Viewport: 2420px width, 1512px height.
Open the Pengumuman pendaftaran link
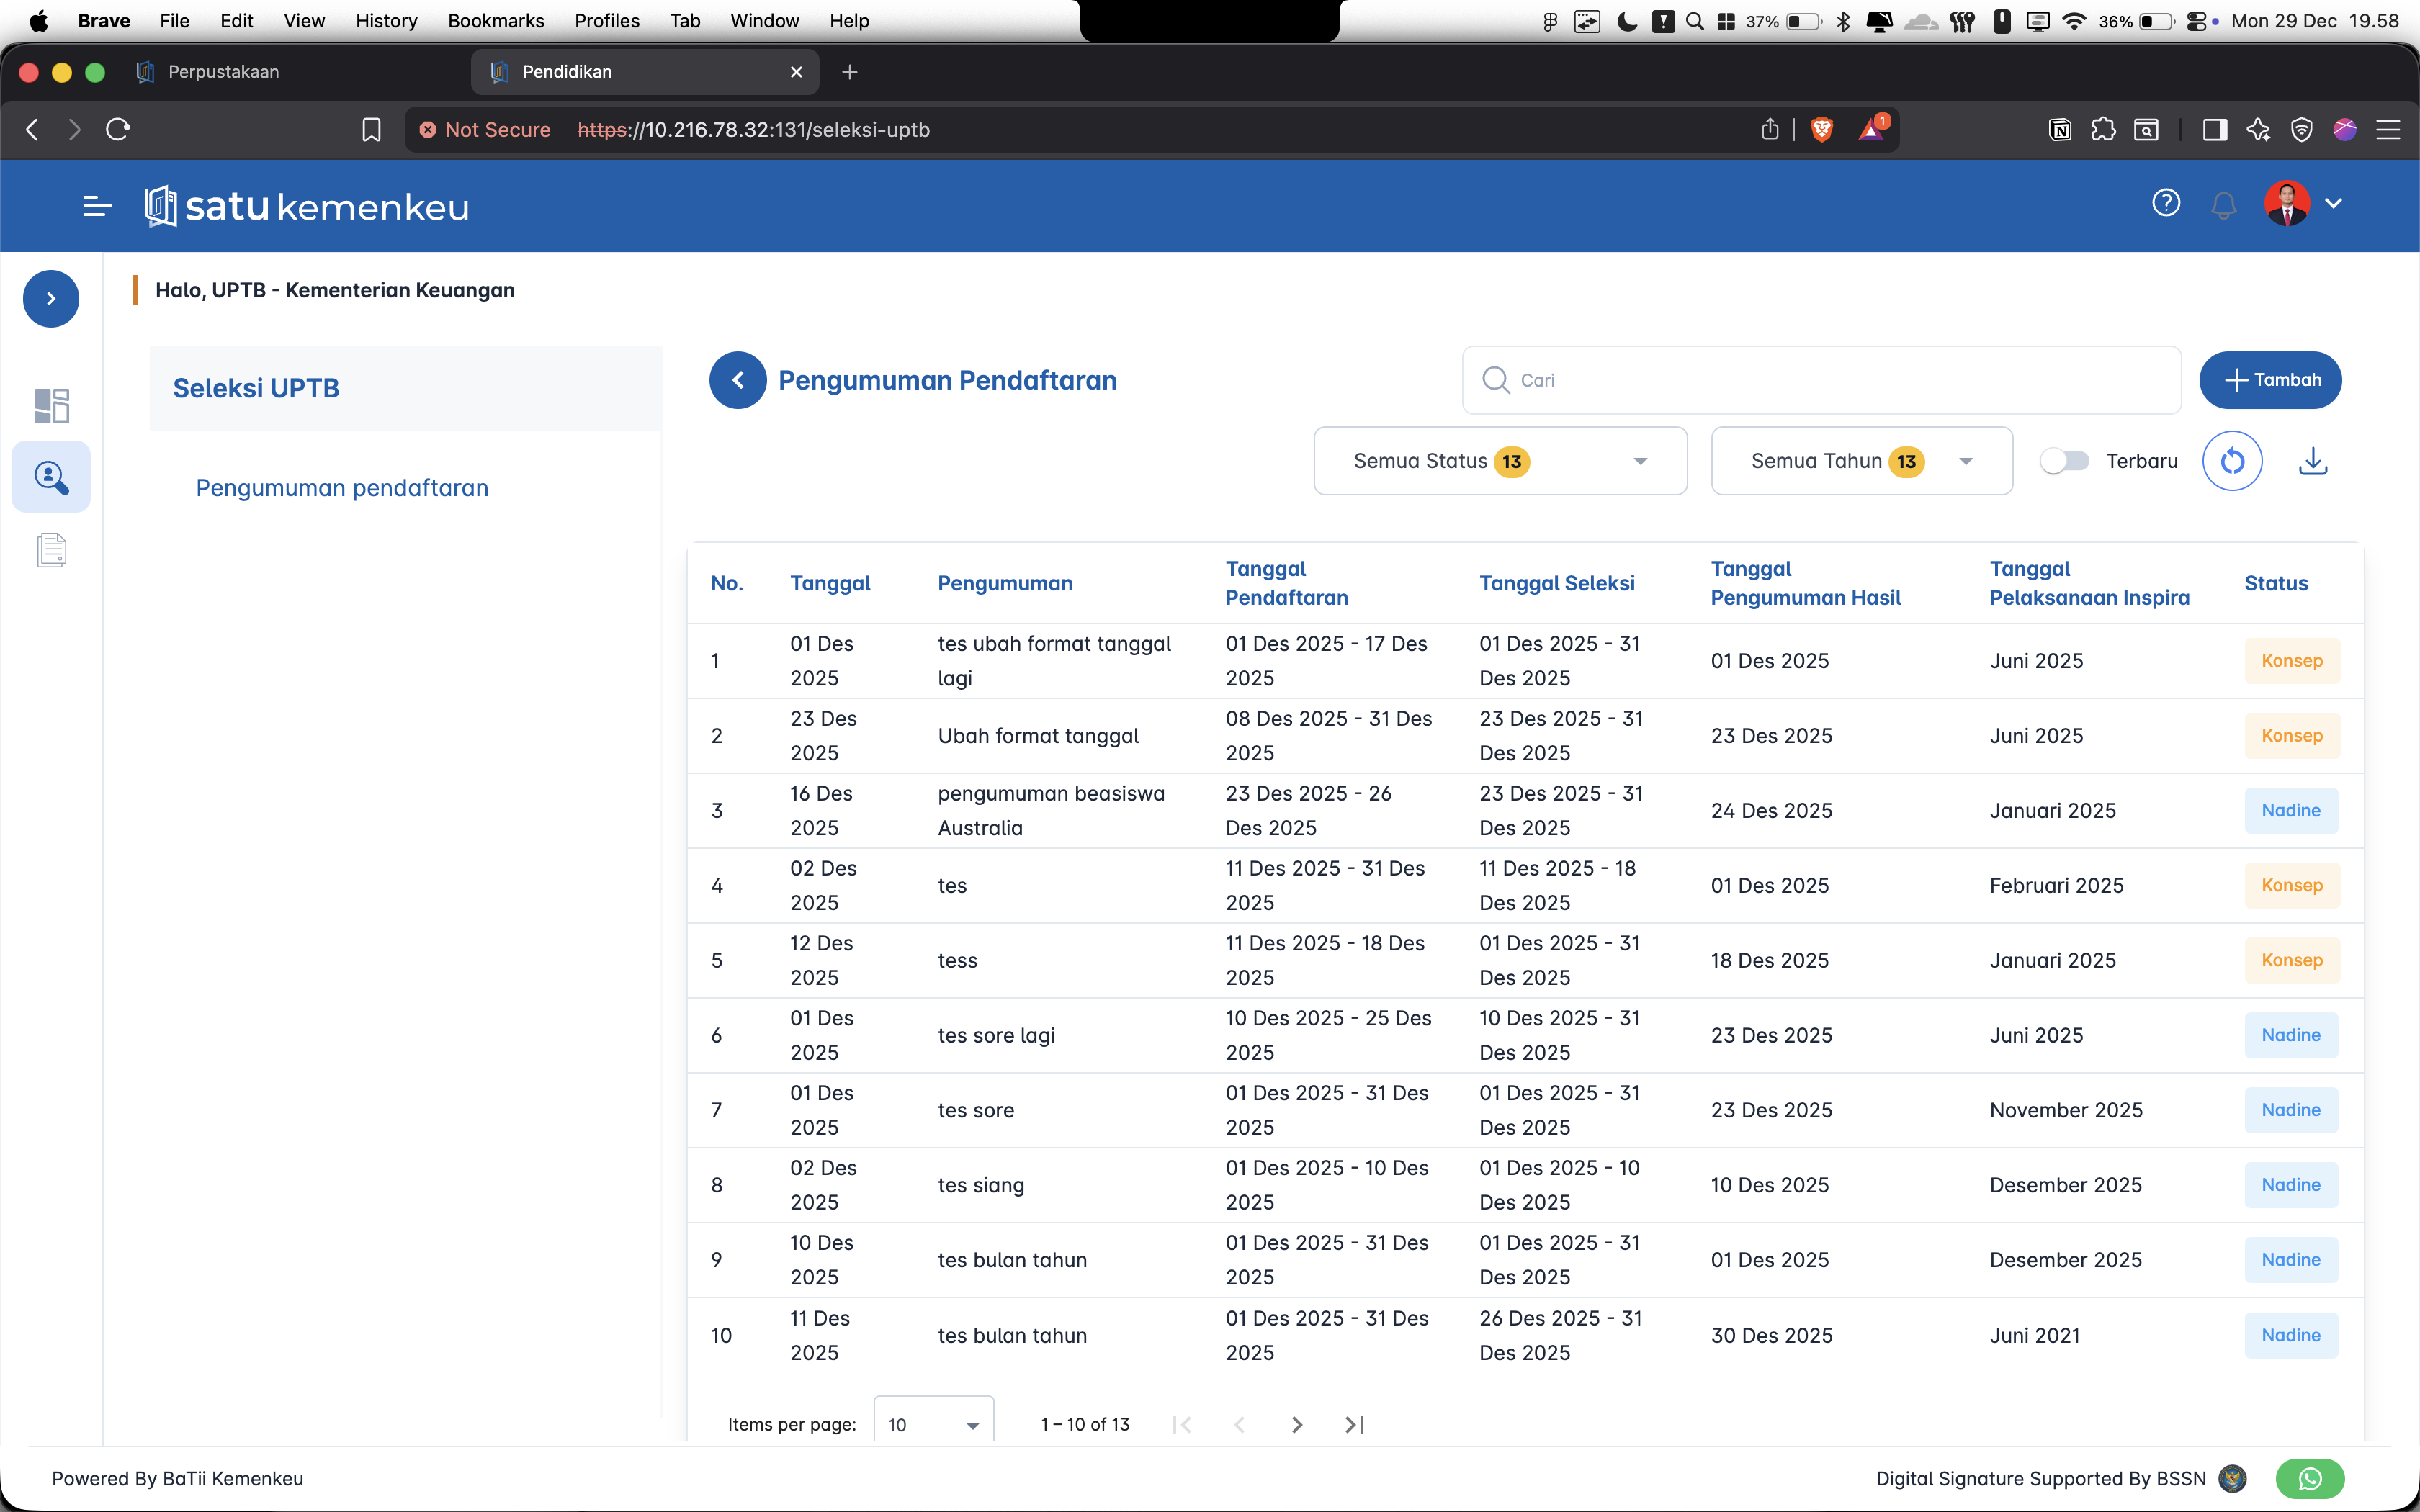tap(342, 488)
